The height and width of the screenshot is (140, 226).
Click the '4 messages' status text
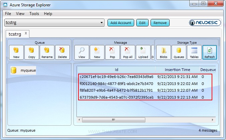(x=208, y=130)
